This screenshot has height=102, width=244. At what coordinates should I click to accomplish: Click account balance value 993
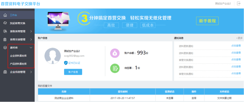point(141,53)
